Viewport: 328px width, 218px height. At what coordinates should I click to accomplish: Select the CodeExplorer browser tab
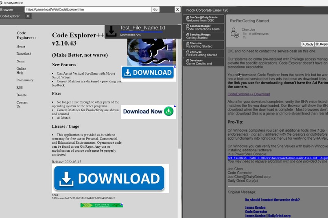pyautogui.click(x=13, y=16)
